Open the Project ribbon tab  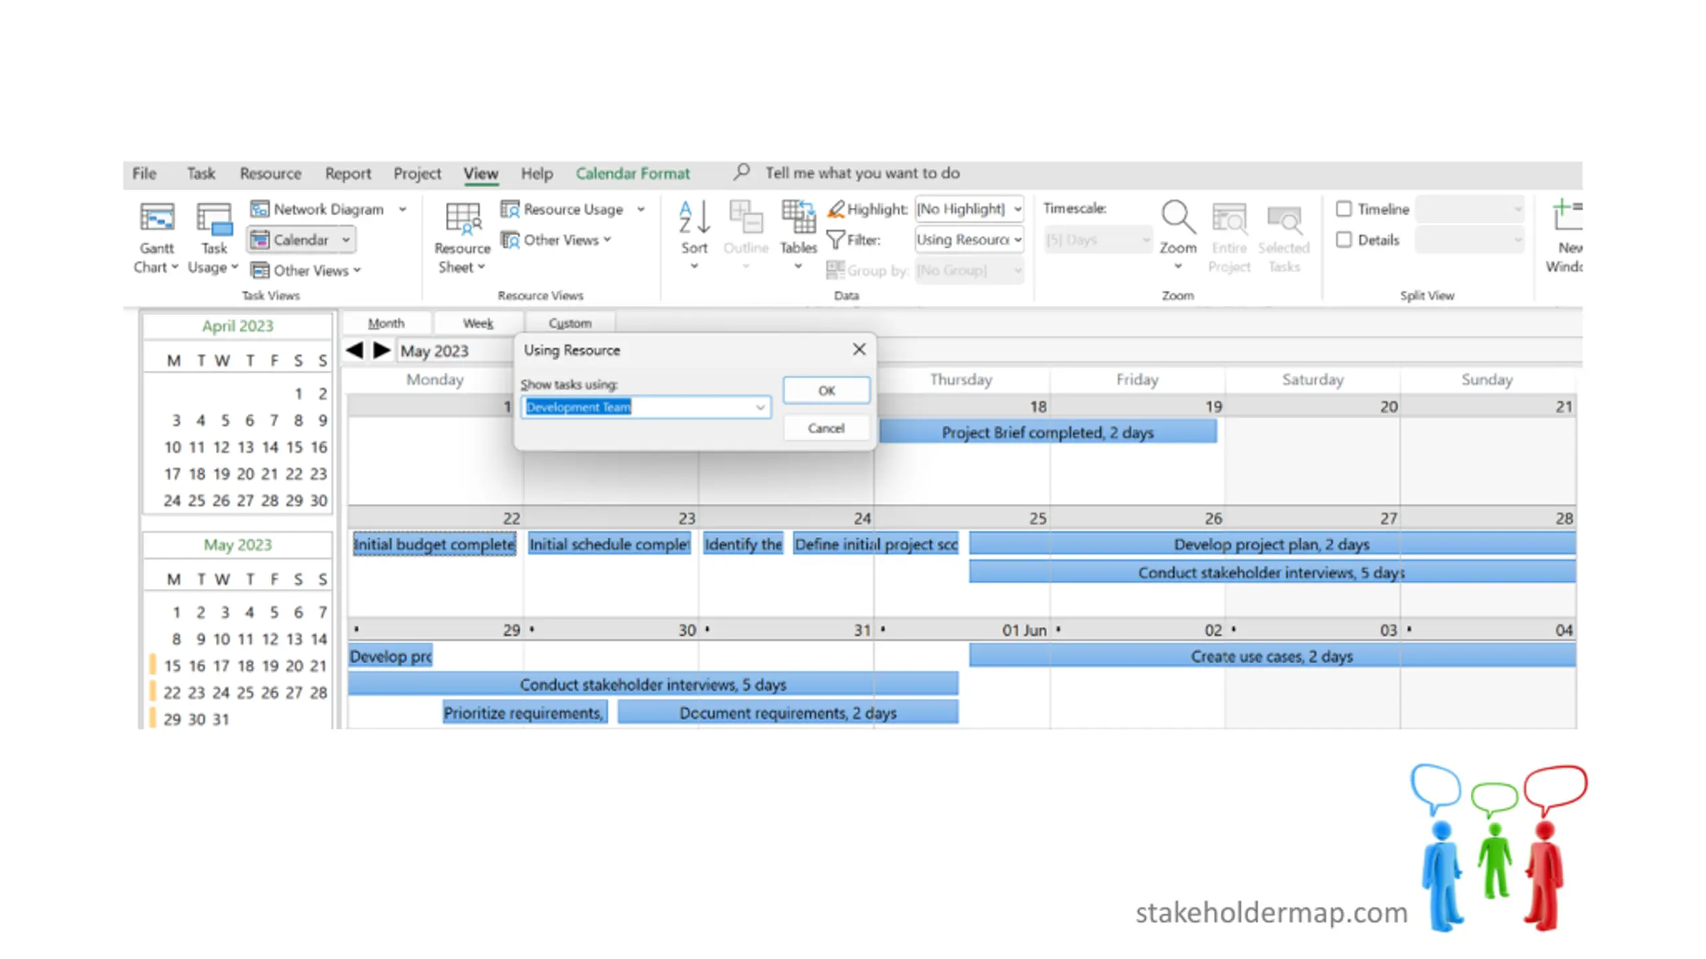point(417,173)
